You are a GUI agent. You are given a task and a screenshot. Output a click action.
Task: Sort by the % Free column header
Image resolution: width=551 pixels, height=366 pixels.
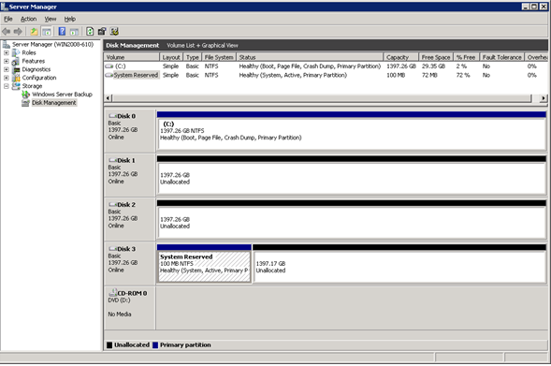click(x=466, y=57)
